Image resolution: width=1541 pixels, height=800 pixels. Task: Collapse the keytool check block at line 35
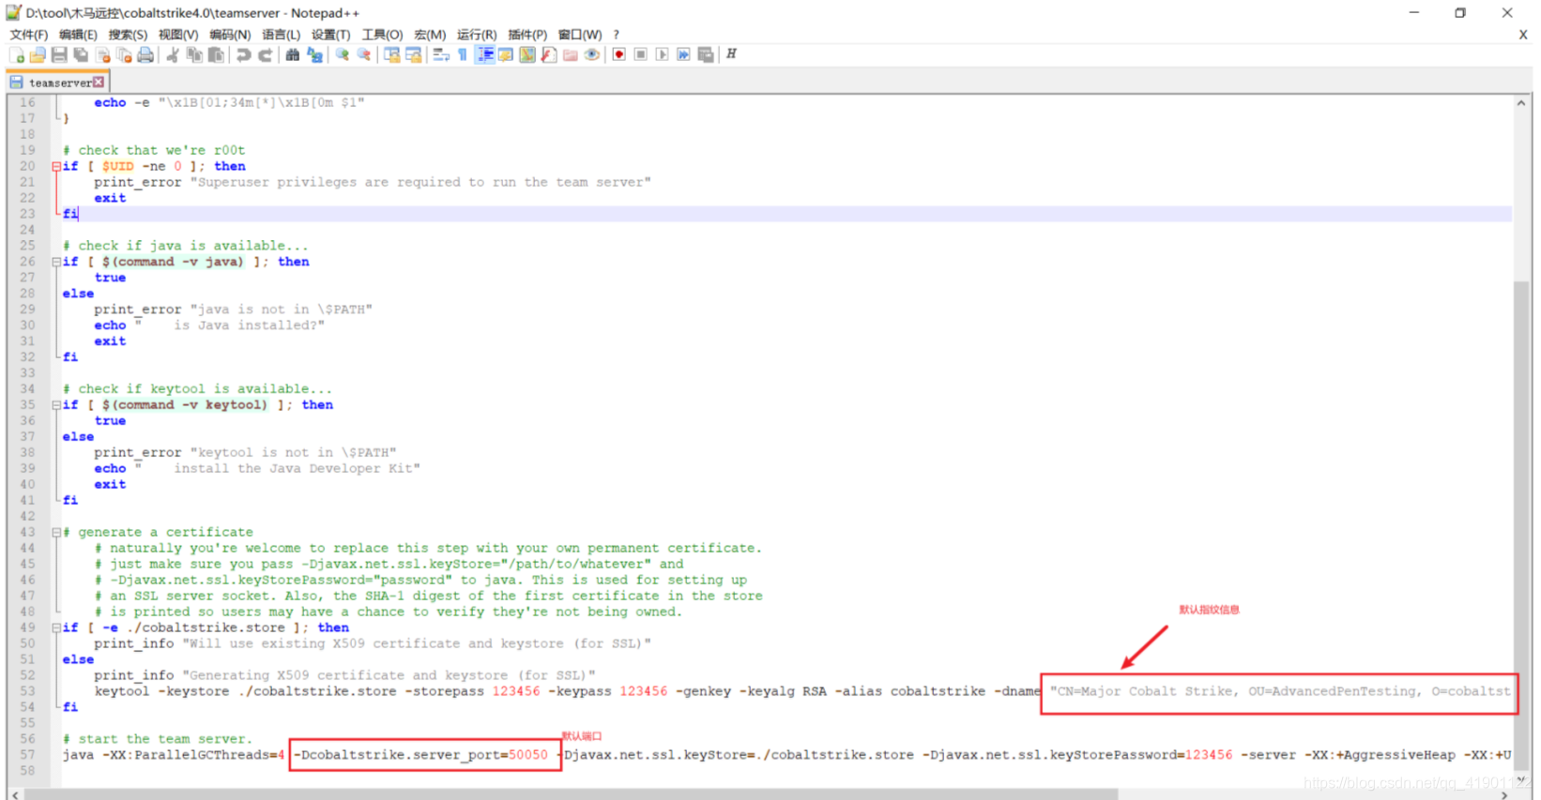tap(56, 405)
